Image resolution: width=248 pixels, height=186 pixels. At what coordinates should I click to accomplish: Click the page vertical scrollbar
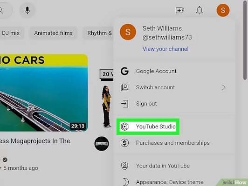pos(245,40)
